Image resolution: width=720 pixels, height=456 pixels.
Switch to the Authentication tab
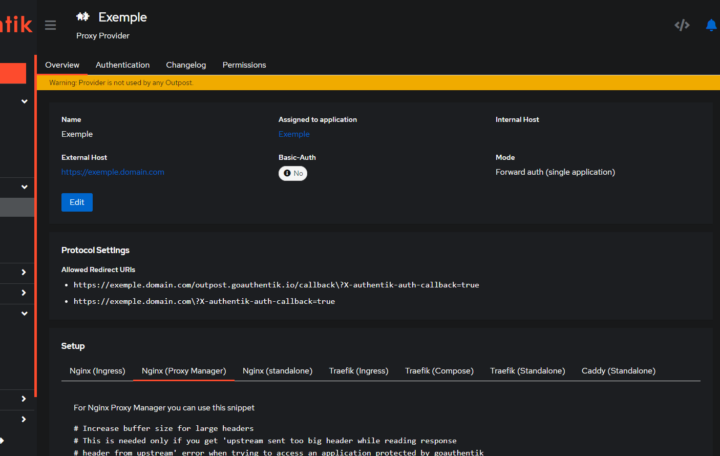[122, 65]
